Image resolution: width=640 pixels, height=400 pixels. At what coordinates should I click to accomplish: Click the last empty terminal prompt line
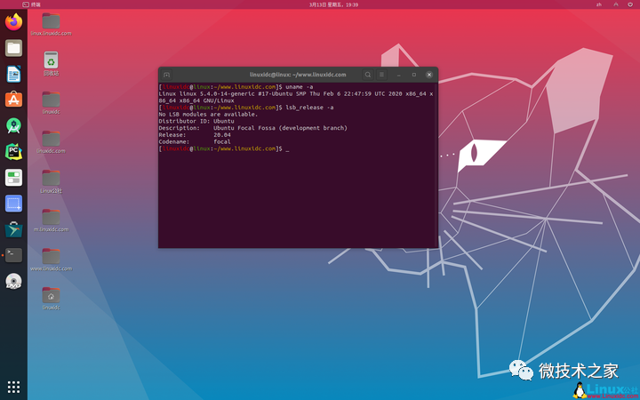[x=224, y=148]
